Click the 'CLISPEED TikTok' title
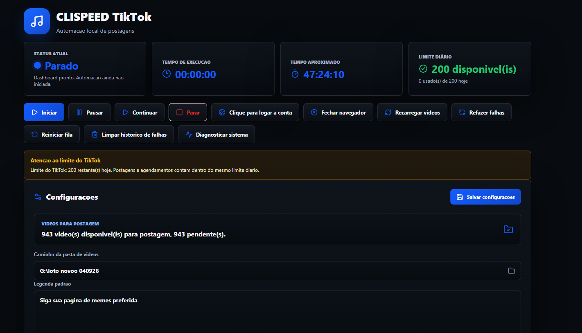The image size is (582, 333). [x=104, y=17]
